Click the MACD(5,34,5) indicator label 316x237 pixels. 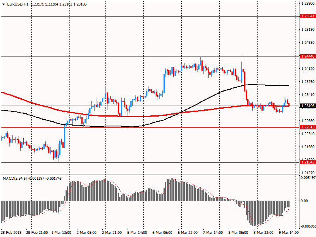(x=15, y=179)
